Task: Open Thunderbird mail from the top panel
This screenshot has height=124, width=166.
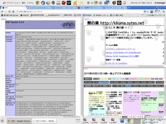Action: pos(43,3)
